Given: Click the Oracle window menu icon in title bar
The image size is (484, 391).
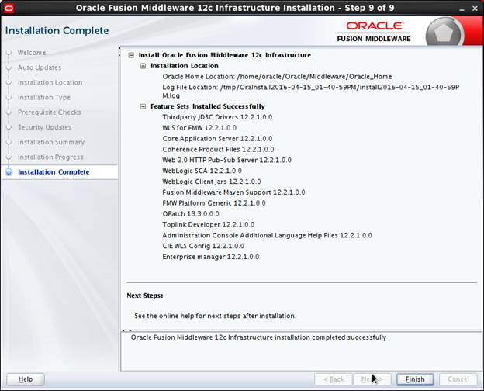Looking at the screenshot, I should [9, 8].
